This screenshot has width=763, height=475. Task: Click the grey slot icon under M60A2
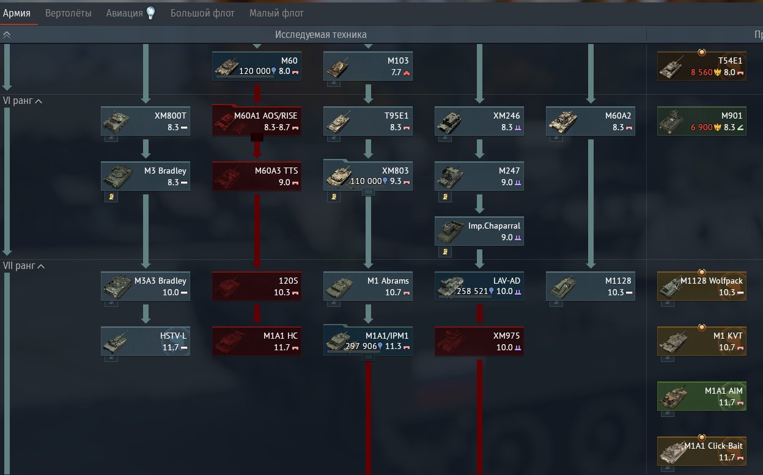(x=557, y=139)
